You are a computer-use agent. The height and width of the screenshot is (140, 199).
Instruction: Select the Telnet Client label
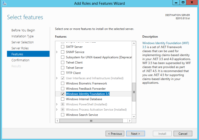(74, 63)
